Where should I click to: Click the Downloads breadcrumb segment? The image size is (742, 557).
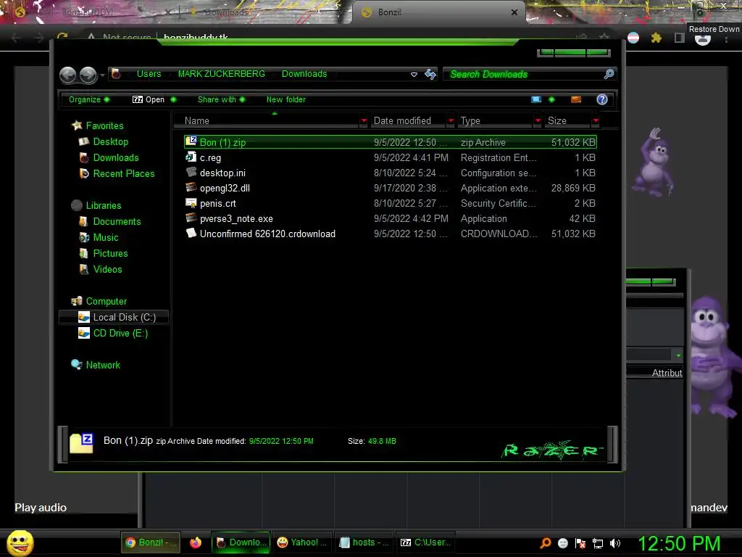click(x=304, y=74)
